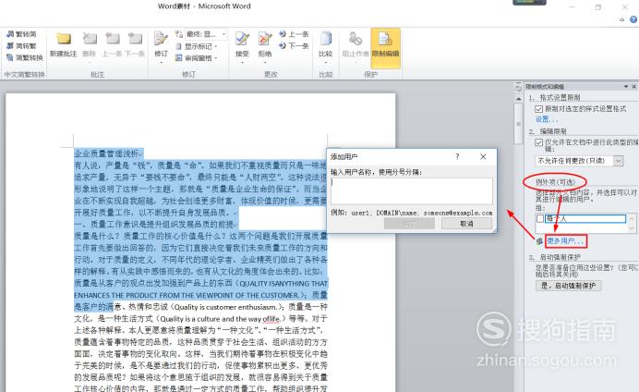Click 确定 button in 添加用户 dialog
This screenshot has width=639, height=392.
[409, 224]
